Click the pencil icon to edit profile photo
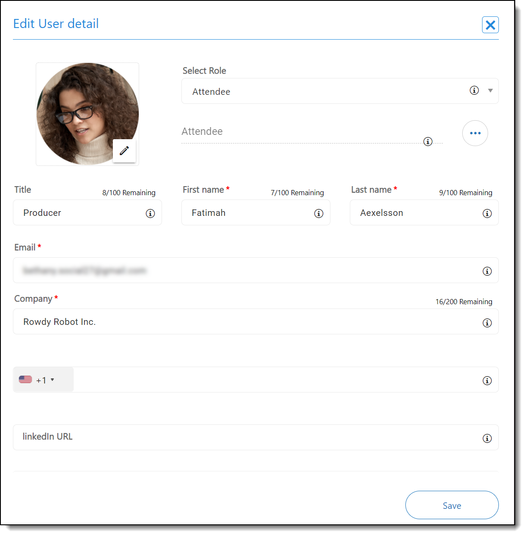Viewport: 526px width, 536px height. tap(124, 151)
